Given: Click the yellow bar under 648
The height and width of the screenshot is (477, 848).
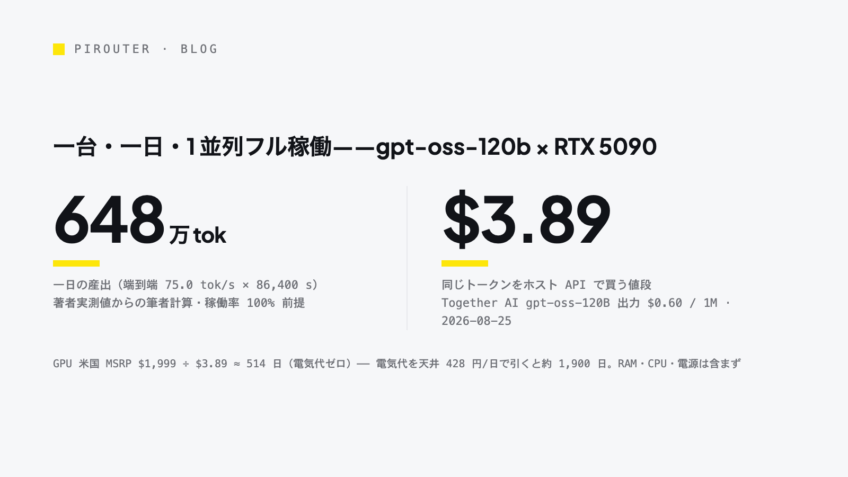Looking at the screenshot, I should pos(76,263).
